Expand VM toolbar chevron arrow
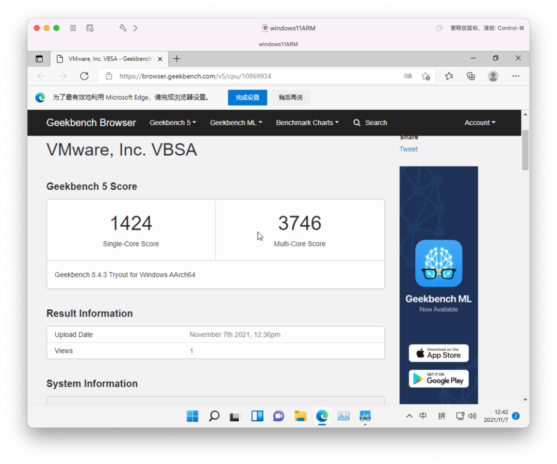The width and height of the screenshot is (557, 464). click(x=135, y=28)
